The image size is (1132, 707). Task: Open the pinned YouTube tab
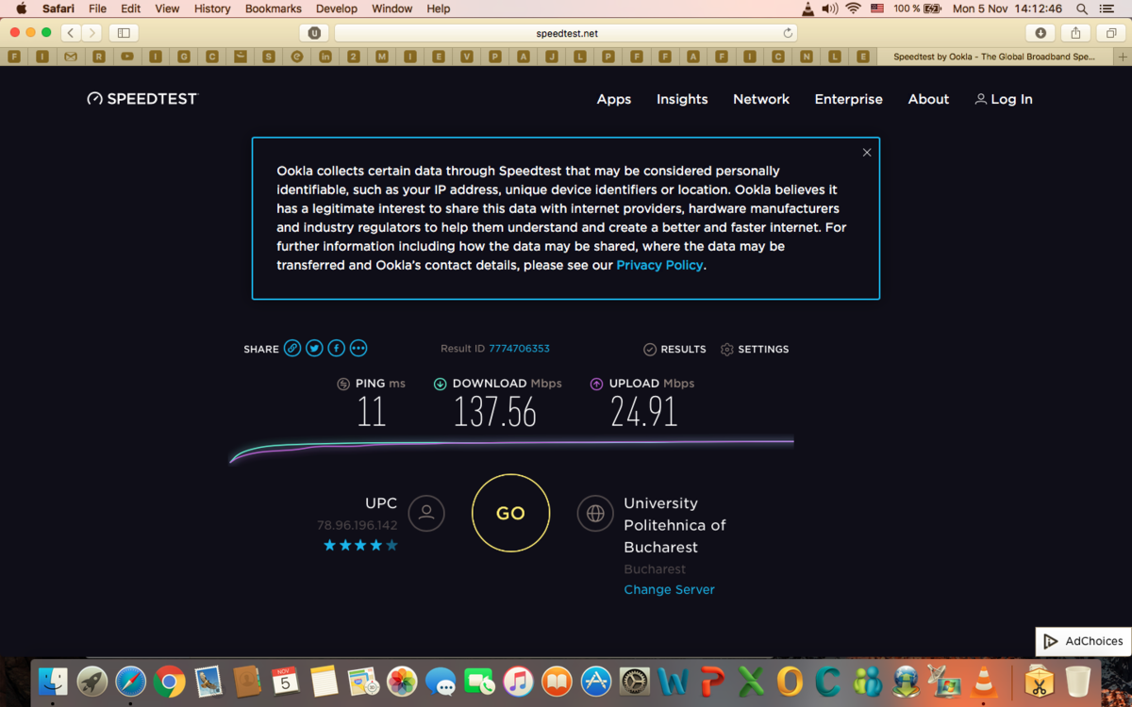(127, 57)
